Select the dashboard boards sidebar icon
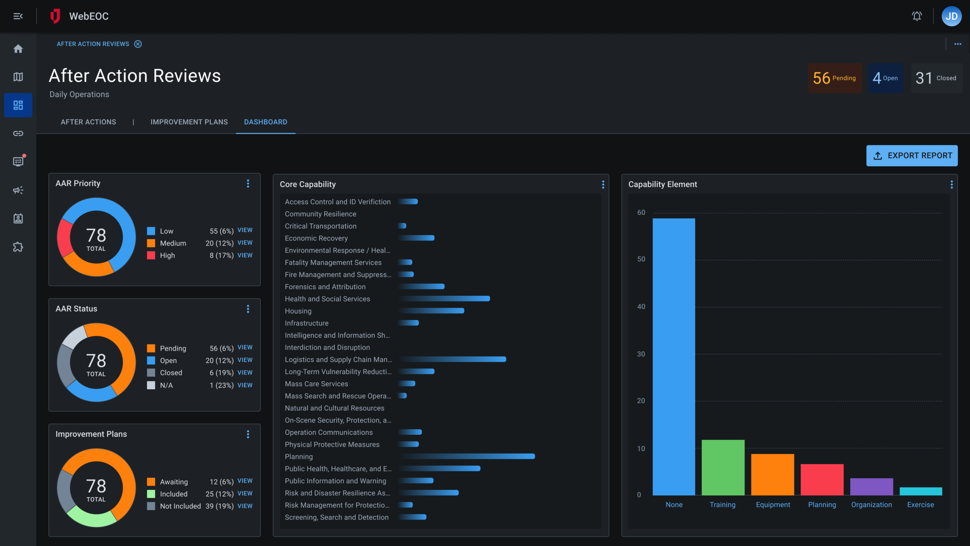Viewport: 970px width, 546px height. (x=18, y=105)
